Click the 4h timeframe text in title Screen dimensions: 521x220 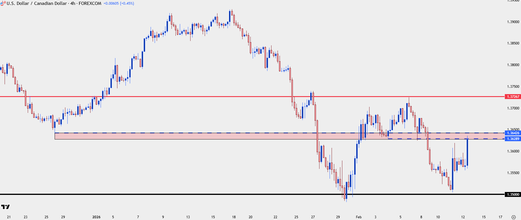coord(73,3)
